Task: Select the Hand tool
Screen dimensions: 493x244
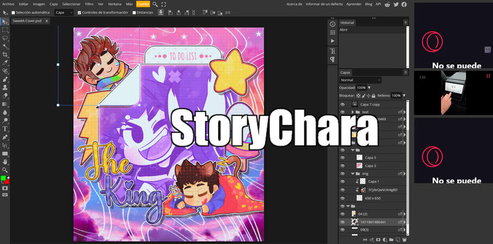Action: pyautogui.click(x=5, y=161)
